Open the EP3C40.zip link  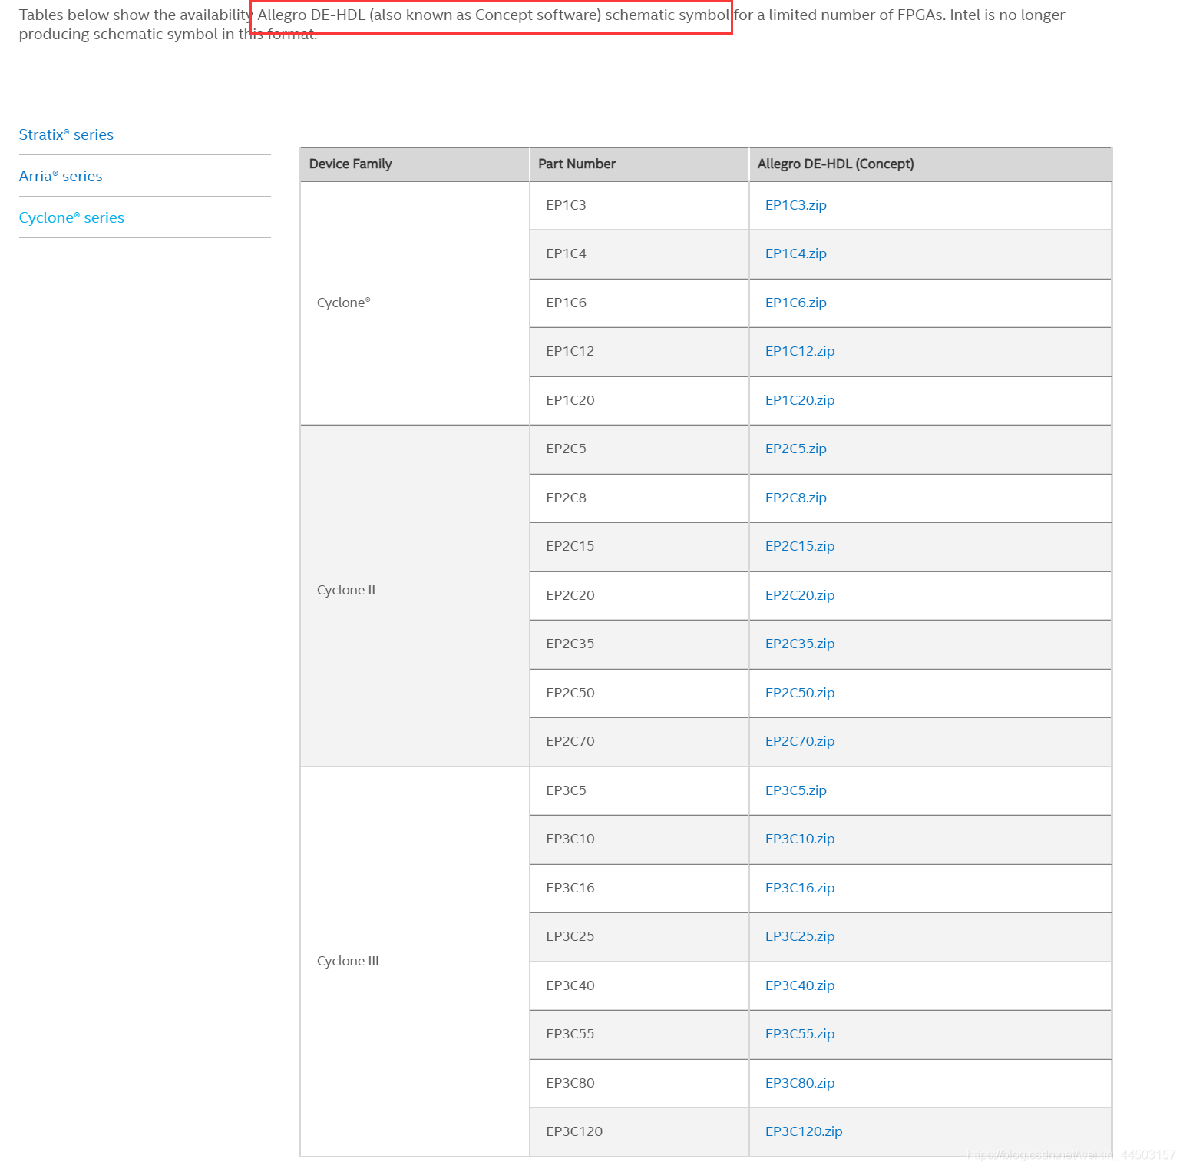(x=799, y=985)
